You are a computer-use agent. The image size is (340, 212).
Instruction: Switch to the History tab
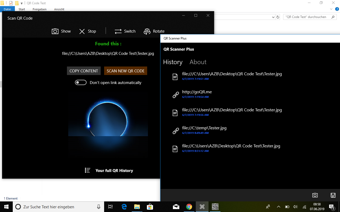click(x=173, y=62)
